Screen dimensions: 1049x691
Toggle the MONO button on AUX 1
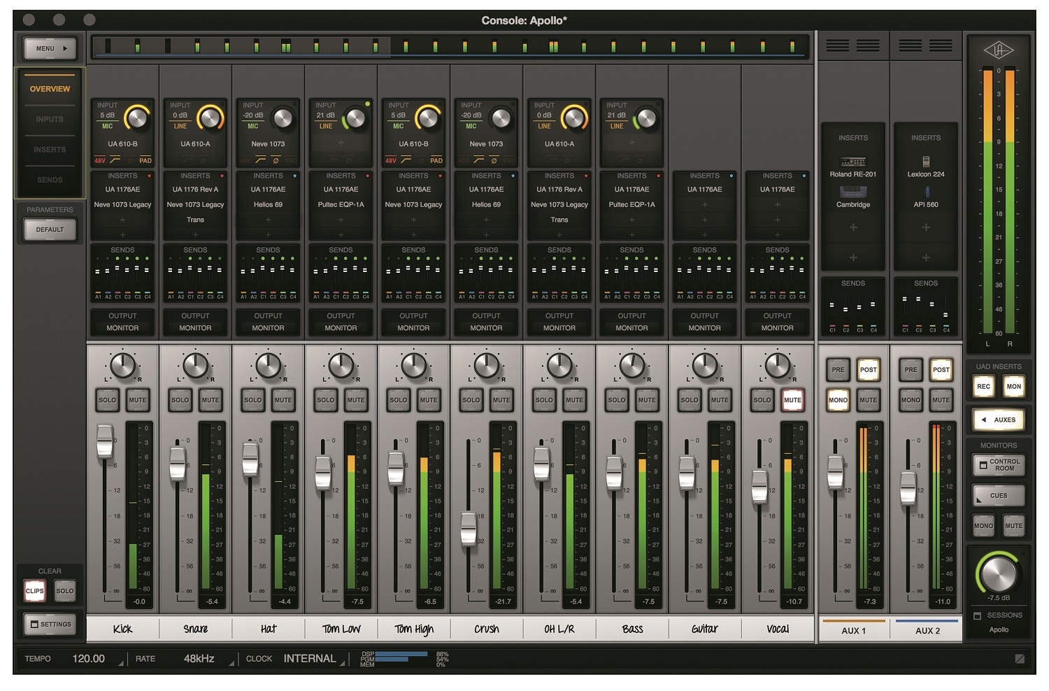click(x=838, y=400)
